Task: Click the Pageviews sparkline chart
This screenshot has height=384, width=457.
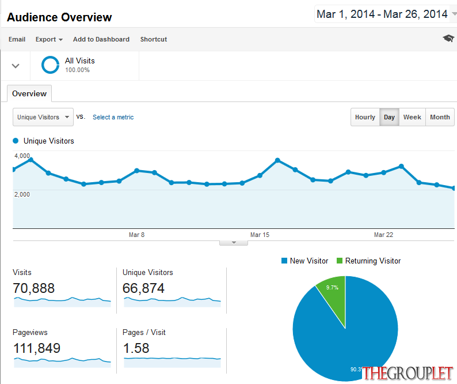Action: pyautogui.click(x=62, y=362)
